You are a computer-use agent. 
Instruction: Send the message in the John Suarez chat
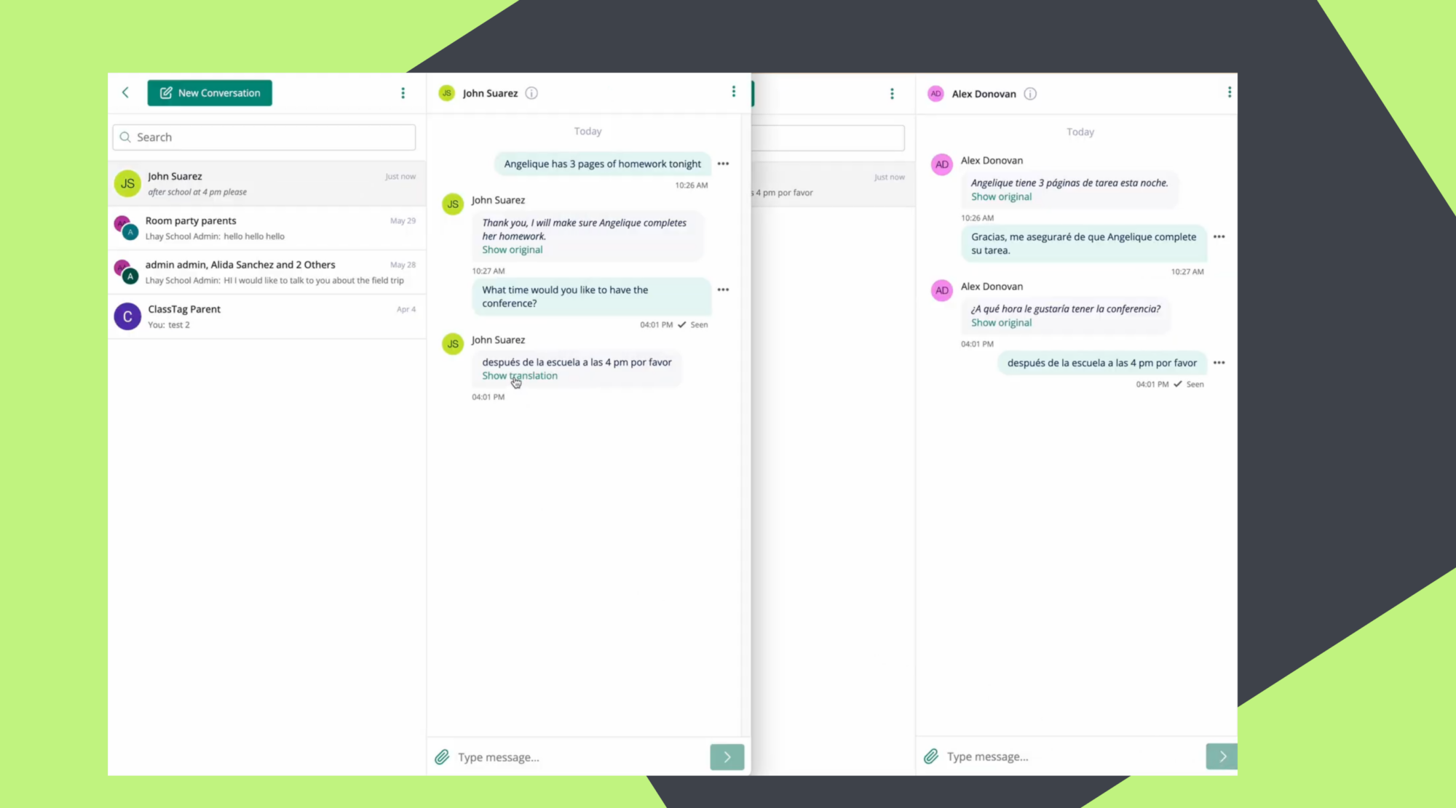[x=727, y=756]
